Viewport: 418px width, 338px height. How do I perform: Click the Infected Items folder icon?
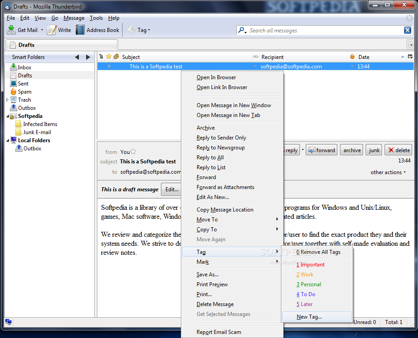(18, 124)
